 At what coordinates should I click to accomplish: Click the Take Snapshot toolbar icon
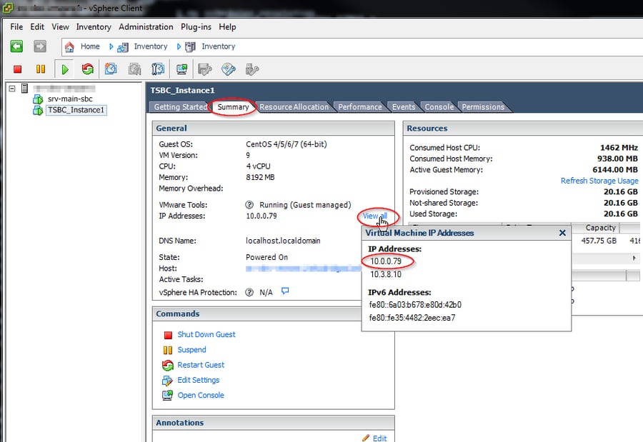pyautogui.click(x=111, y=69)
